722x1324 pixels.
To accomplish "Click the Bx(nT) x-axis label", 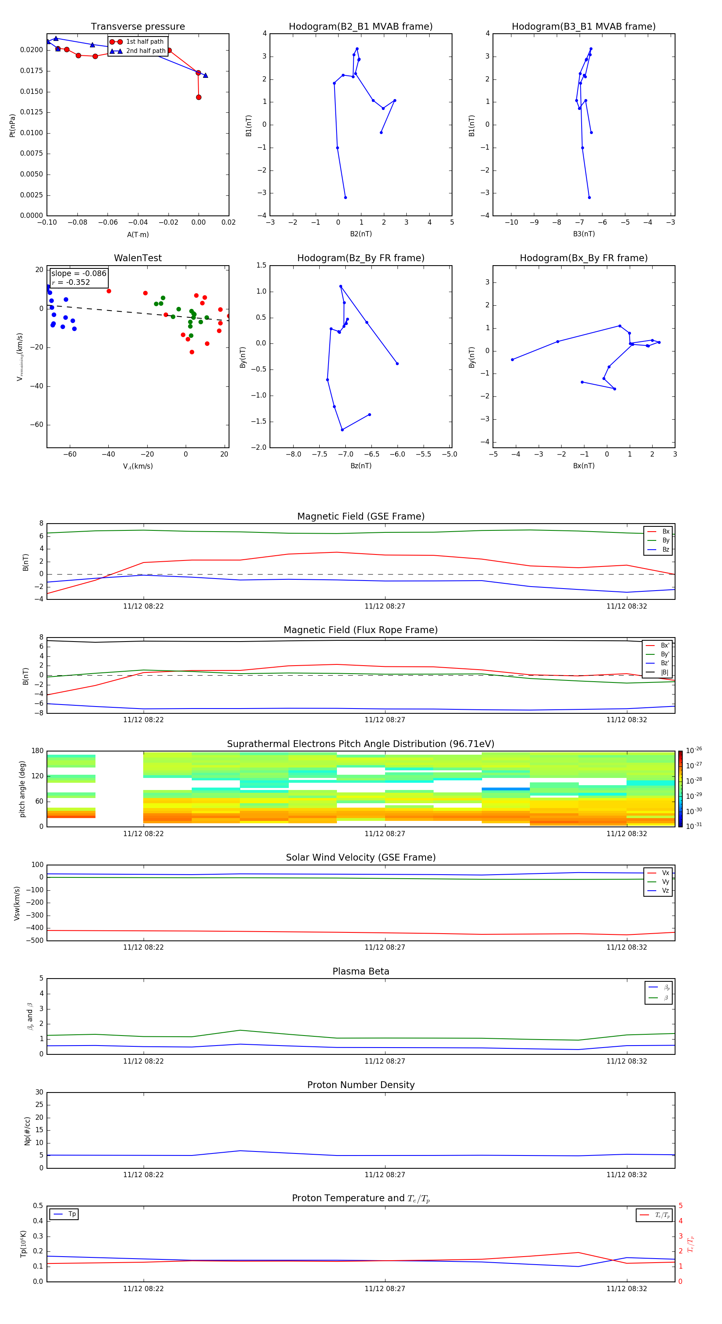I will [x=584, y=466].
